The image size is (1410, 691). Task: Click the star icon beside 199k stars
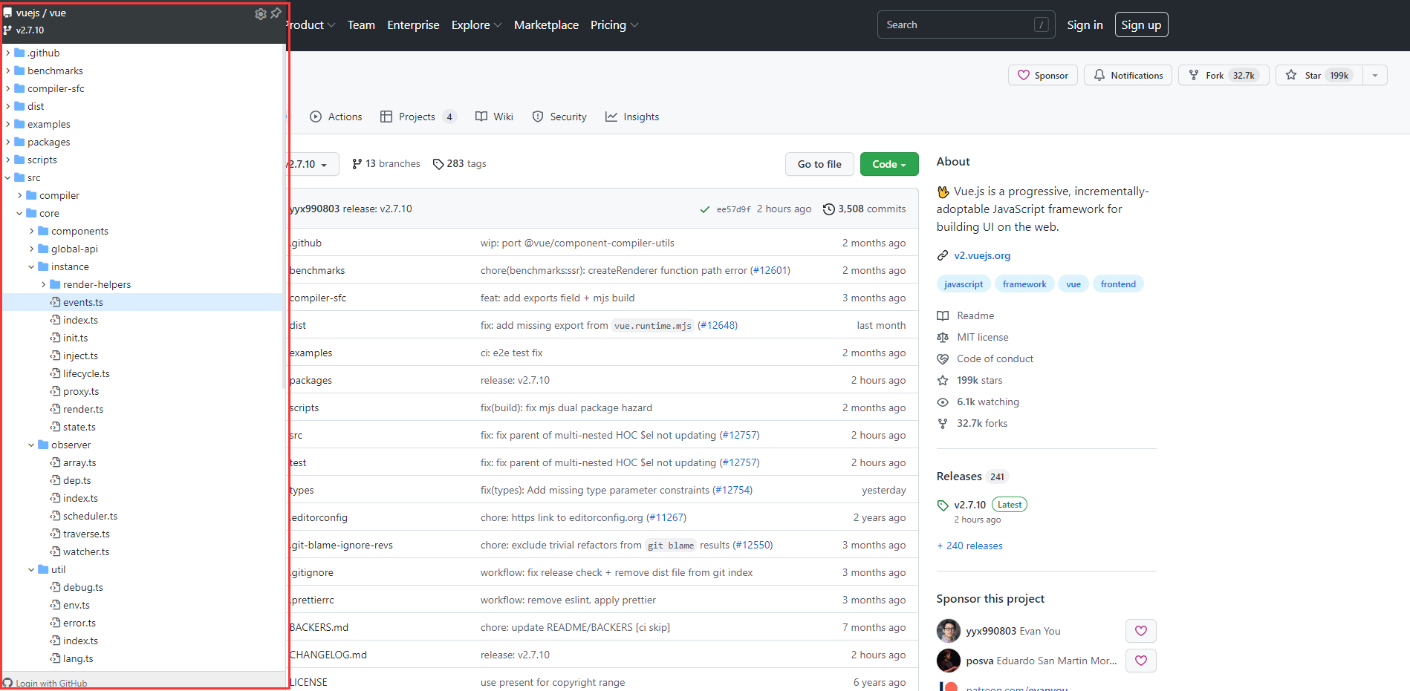(x=943, y=380)
